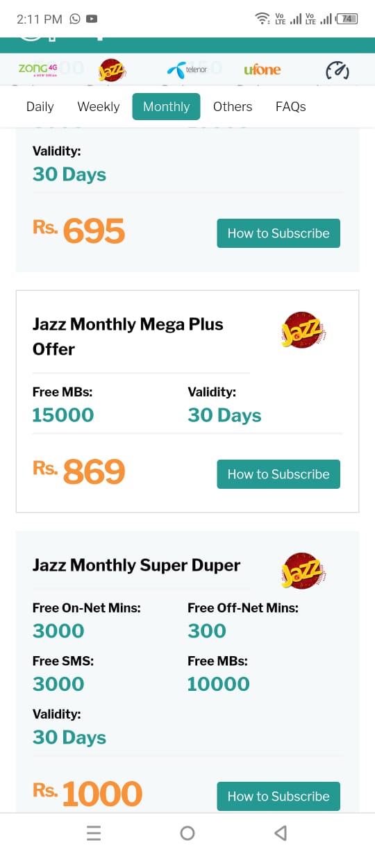Tap Jazz logo on Super Duper card
The height and width of the screenshot is (854, 375).
pos(303,571)
